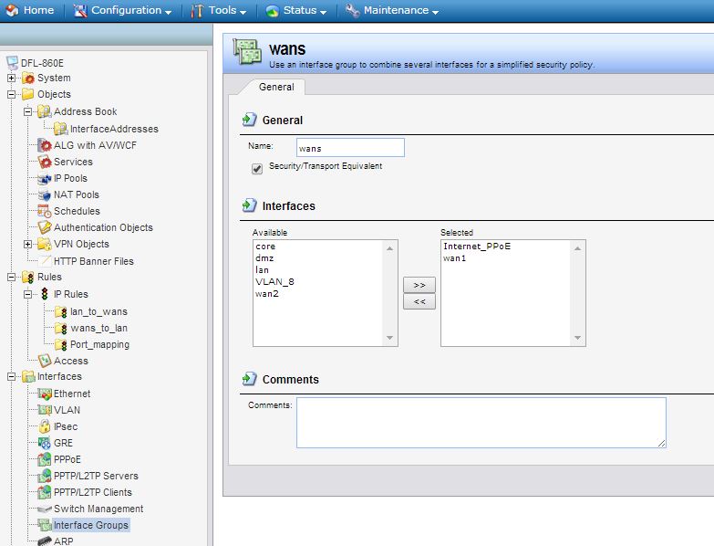Click the Authentication Objects icon
Image resolution: width=714 pixels, height=546 pixels.
(x=45, y=227)
